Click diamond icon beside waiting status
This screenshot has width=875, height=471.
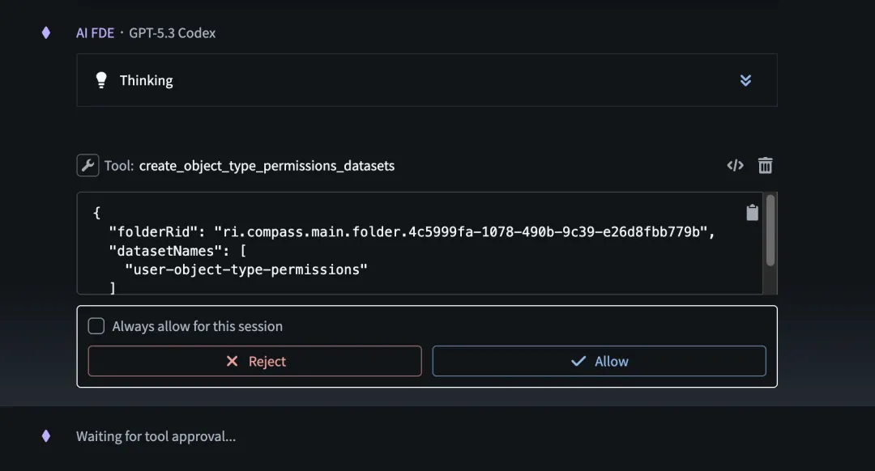click(x=46, y=436)
